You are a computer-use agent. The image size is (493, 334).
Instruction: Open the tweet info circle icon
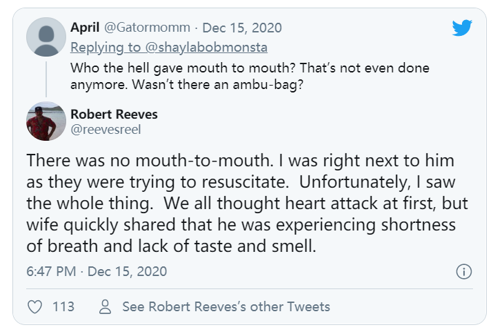coord(464,271)
